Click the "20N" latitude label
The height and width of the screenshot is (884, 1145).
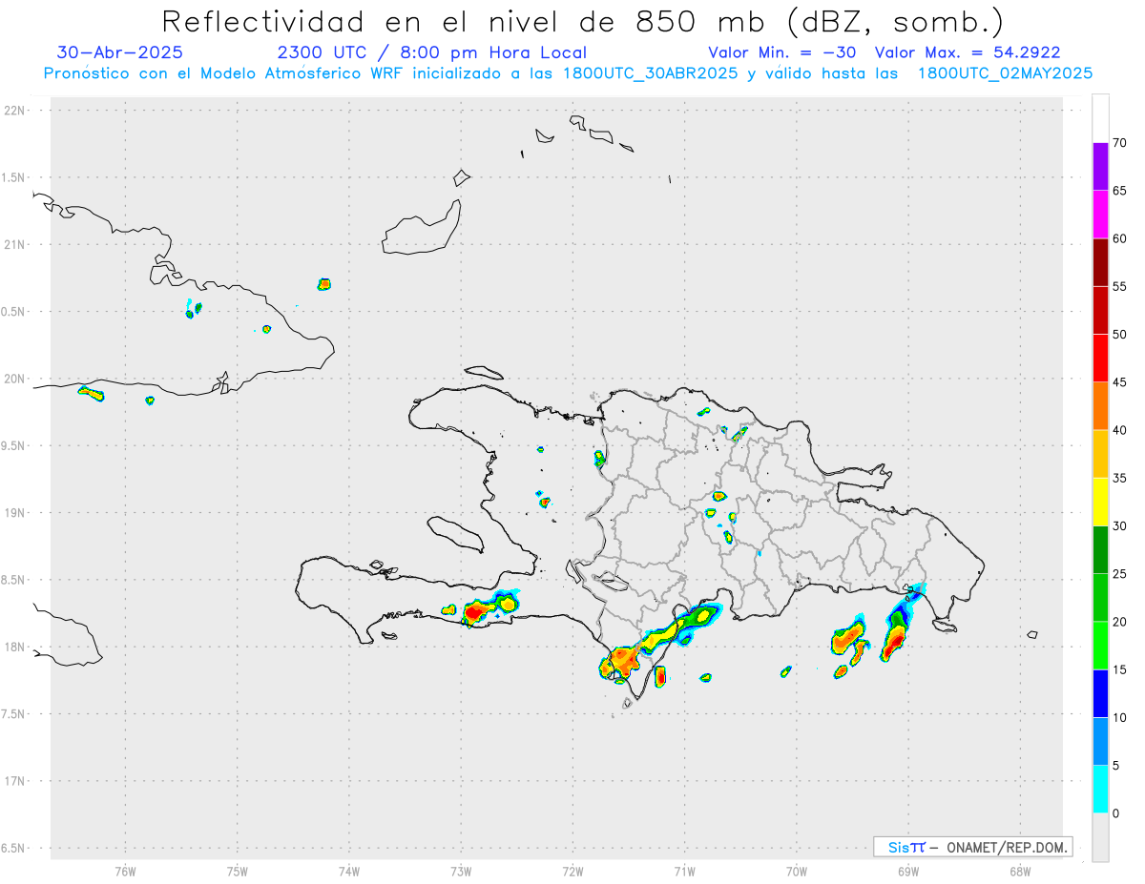click(16, 379)
